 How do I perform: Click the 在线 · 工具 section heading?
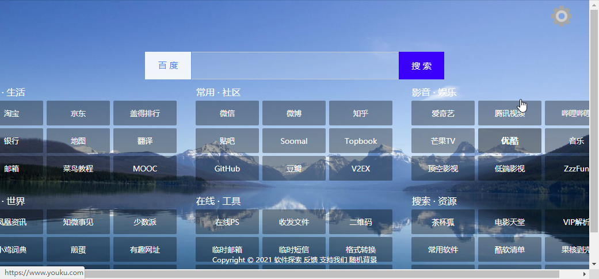pos(219,201)
